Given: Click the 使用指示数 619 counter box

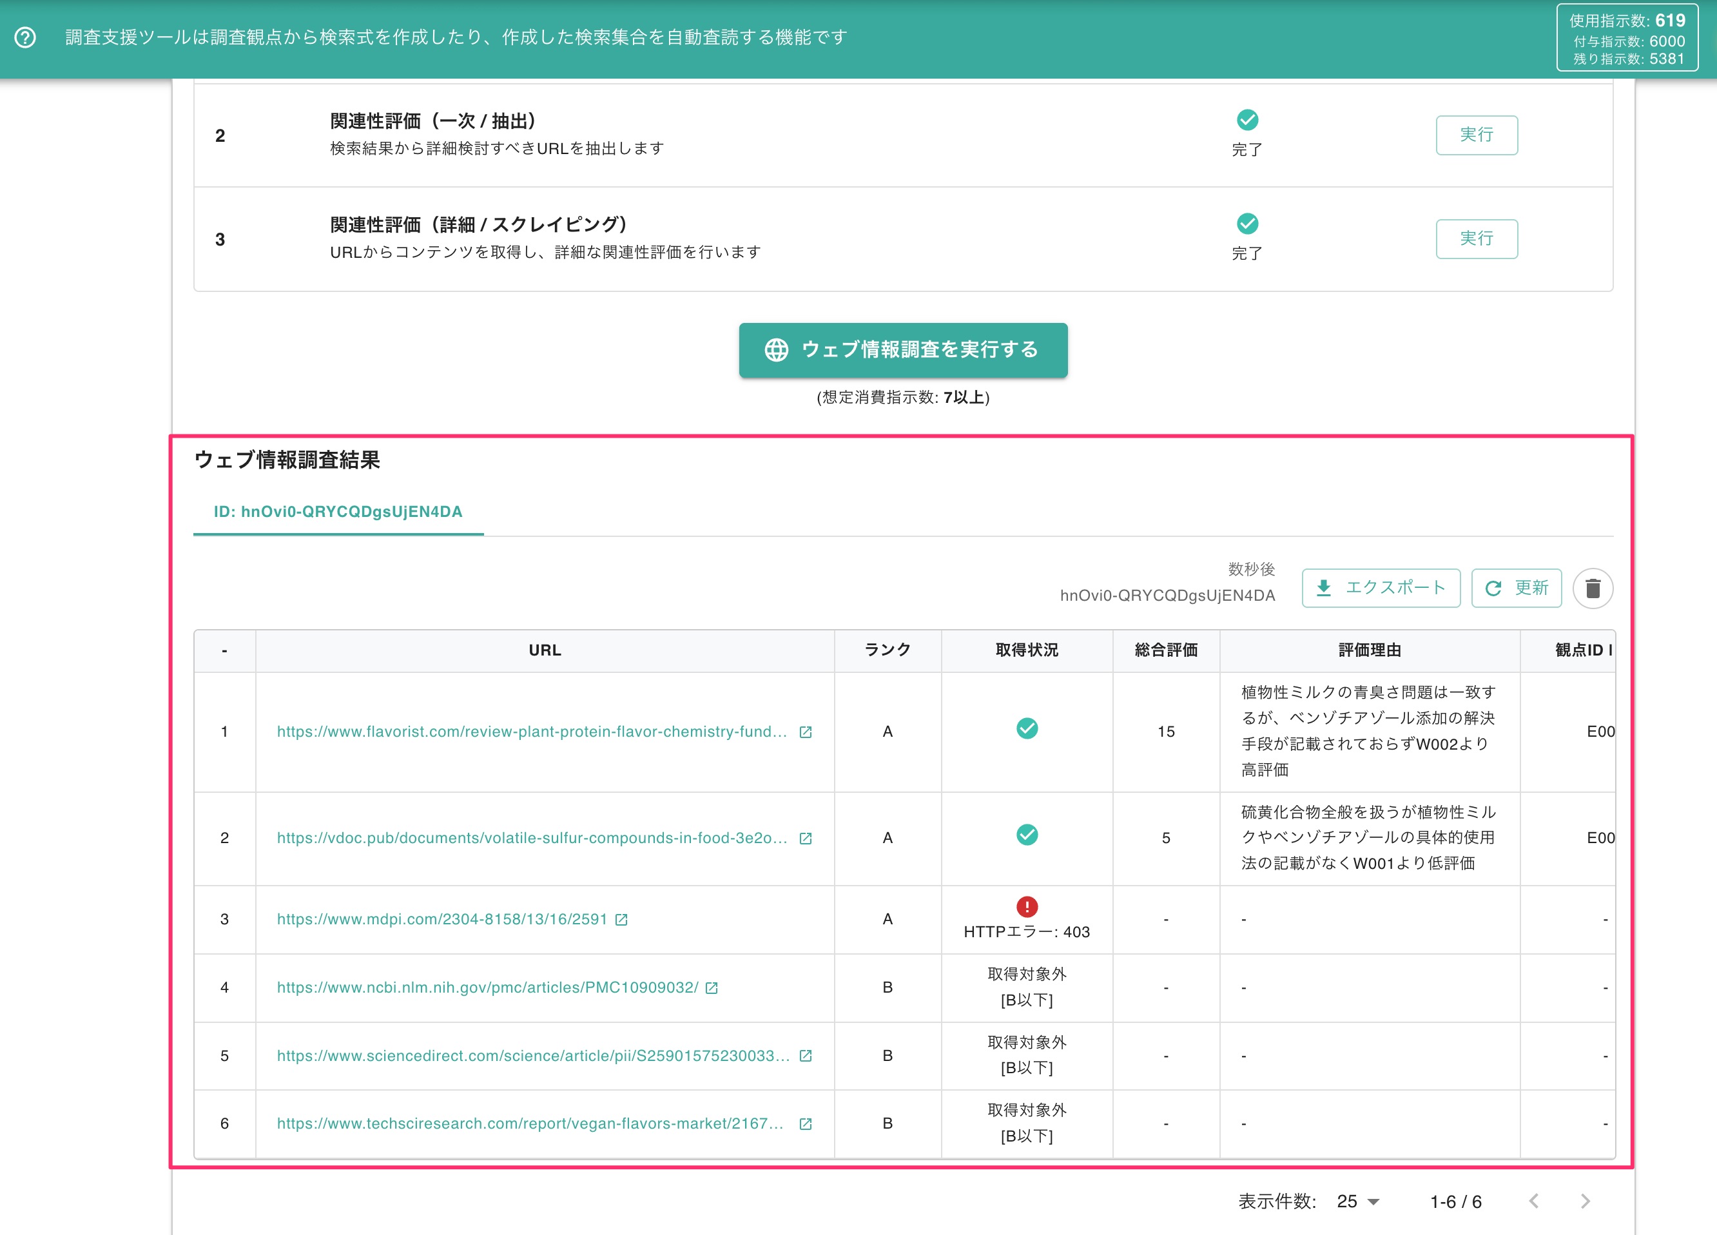Looking at the screenshot, I should point(1627,38).
